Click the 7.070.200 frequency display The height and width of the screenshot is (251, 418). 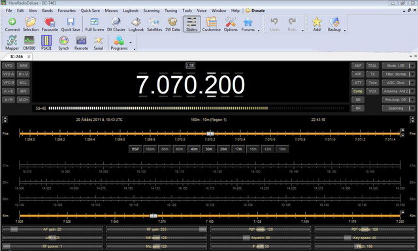(x=190, y=85)
